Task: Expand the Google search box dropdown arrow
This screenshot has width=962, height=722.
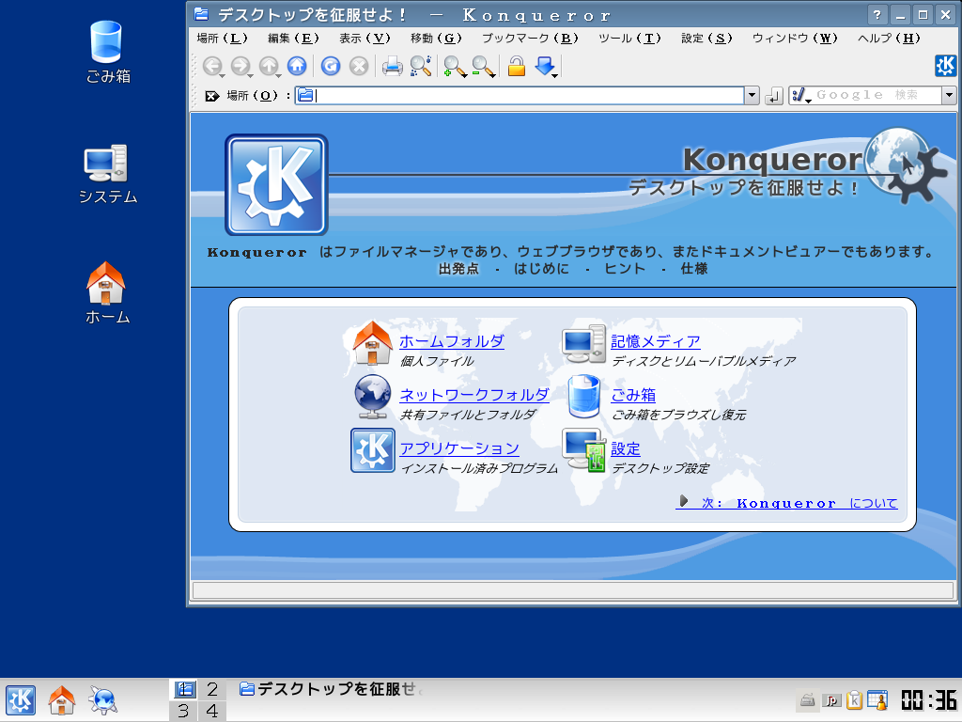Action: click(x=949, y=96)
